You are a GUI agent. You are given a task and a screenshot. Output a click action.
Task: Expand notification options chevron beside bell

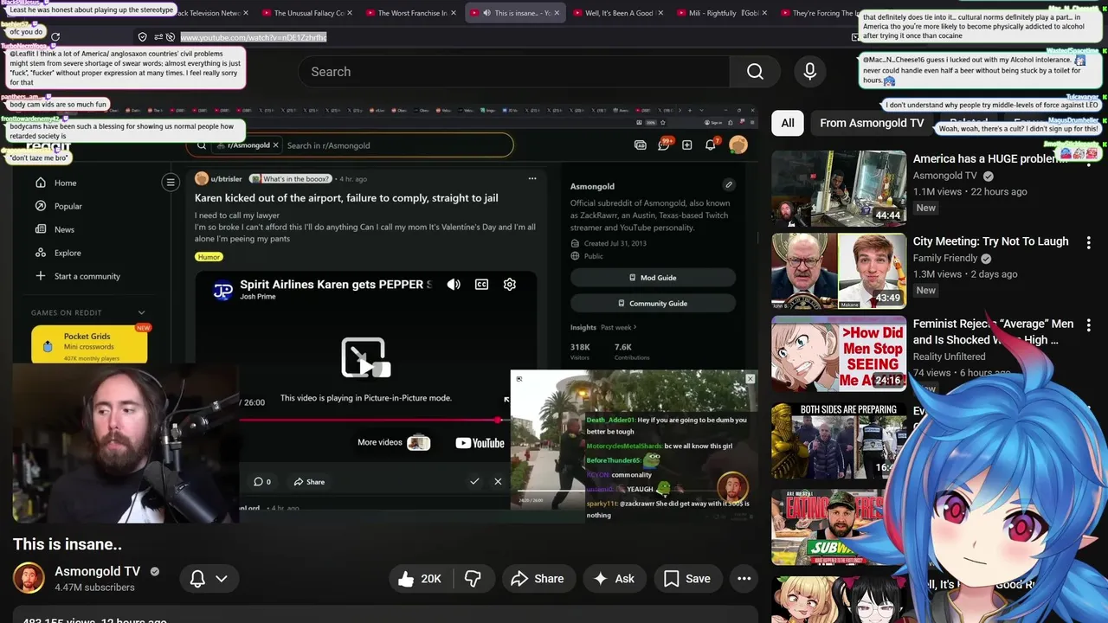pyautogui.click(x=222, y=579)
